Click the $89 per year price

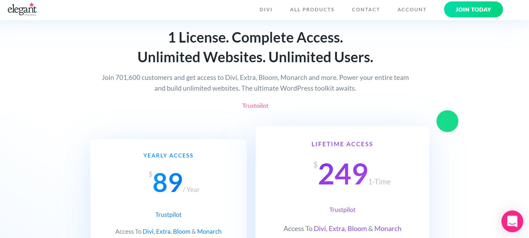[167, 182]
